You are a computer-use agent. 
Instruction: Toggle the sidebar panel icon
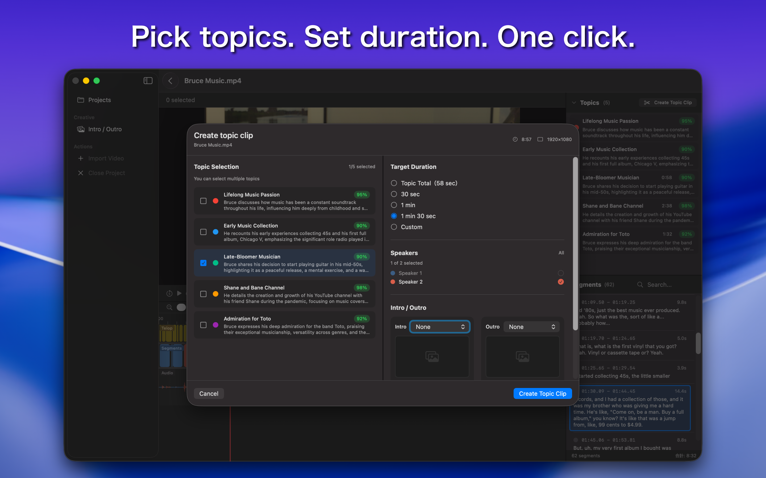(x=148, y=81)
